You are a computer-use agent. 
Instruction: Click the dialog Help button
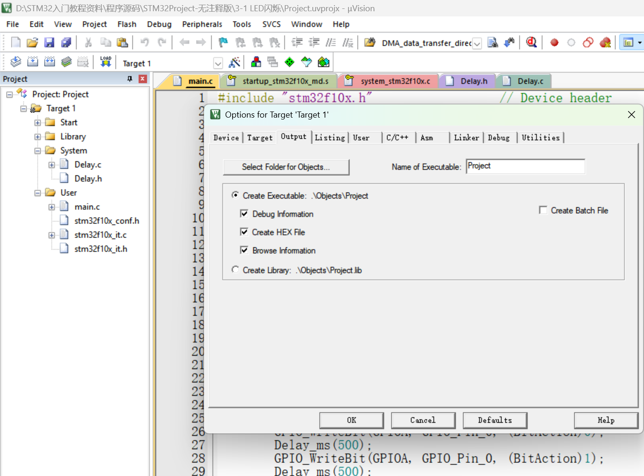pos(606,420)
